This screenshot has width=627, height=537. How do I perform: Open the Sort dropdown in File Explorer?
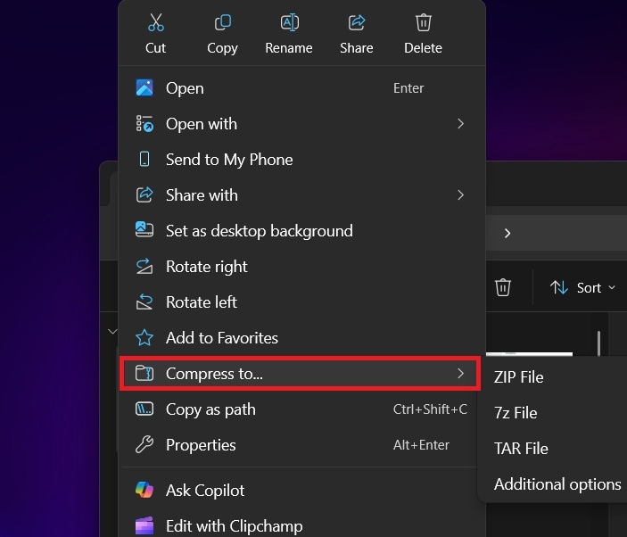(583, 287)
